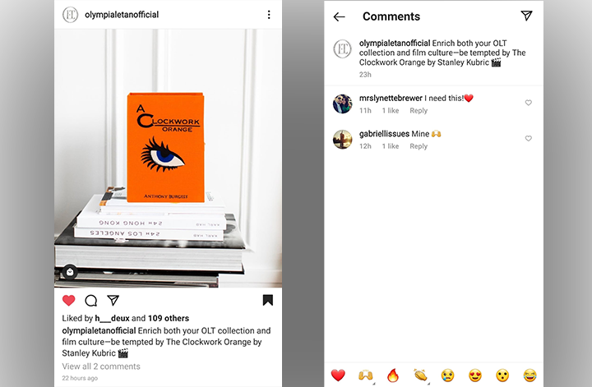Image resolution: width=592 pixels, height=387 pixels.
Task: Reply to gabriellissues' comment
Action: click(x=419, y=146)
